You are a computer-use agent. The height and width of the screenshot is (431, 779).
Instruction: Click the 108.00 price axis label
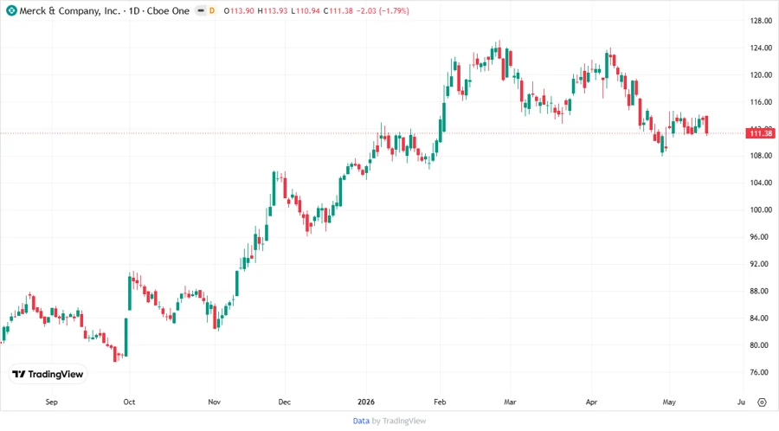tap(761, 156)
